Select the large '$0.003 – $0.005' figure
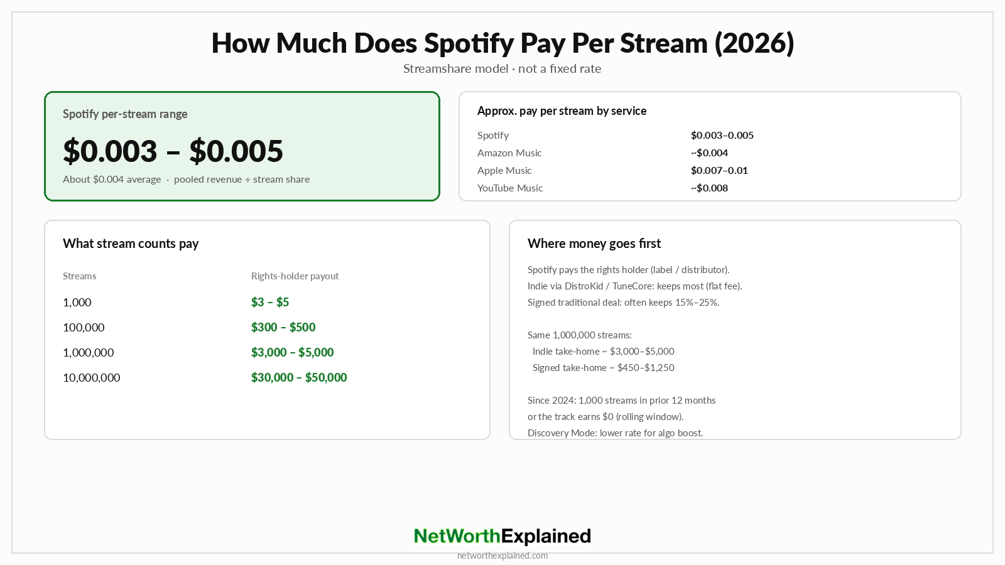The image size is (1005, 565). (173, 151)
